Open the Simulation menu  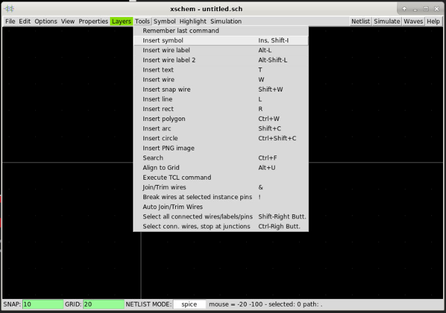click(226, 21)
